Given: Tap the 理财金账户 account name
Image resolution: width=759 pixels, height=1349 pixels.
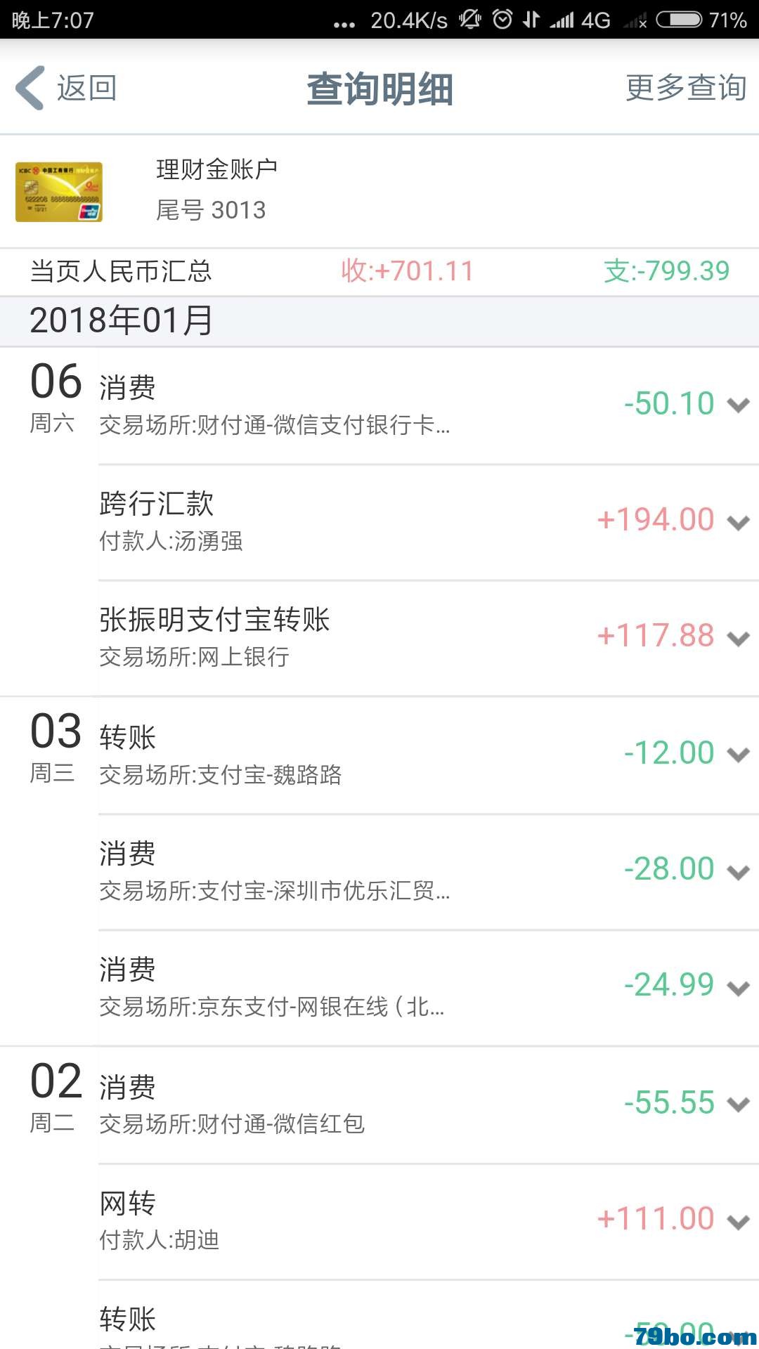Looking at the screenshot, I should coord(216,169).
